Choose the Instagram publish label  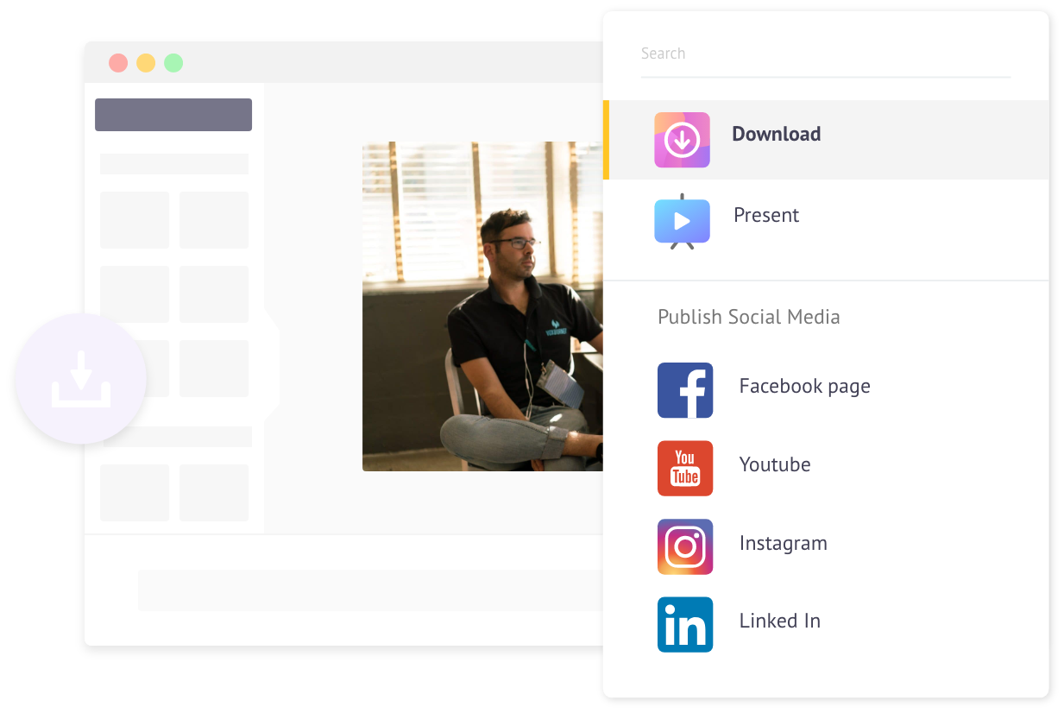[x=784, y=543]
